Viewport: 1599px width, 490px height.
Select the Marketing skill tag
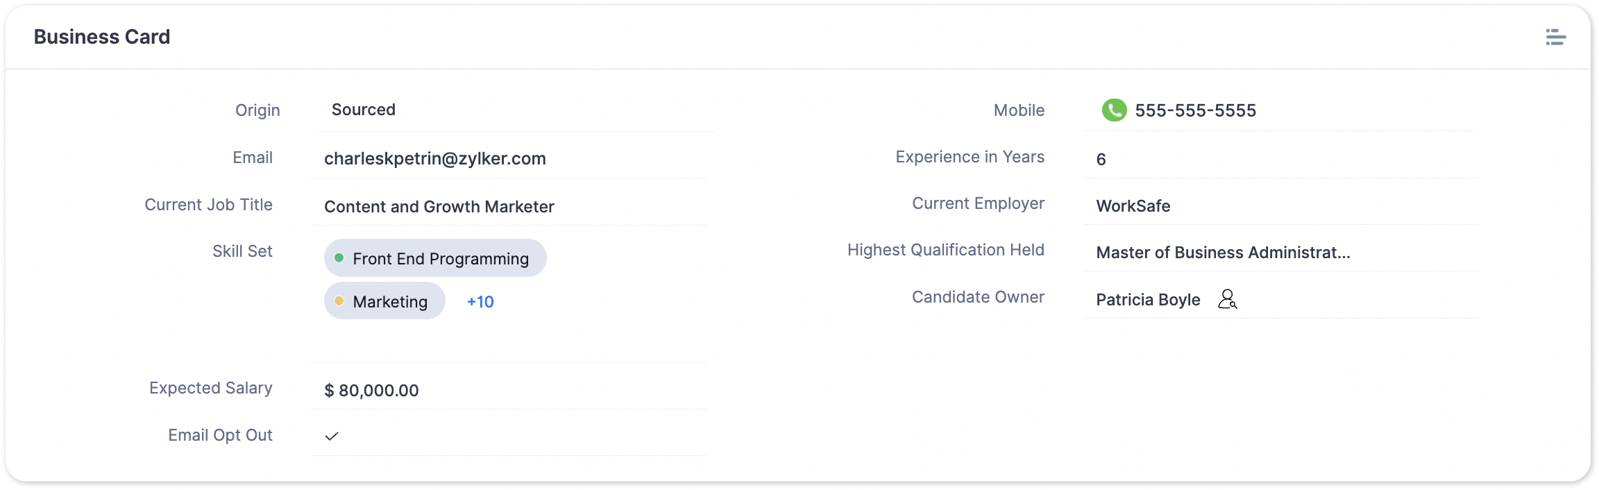(390, 302)
